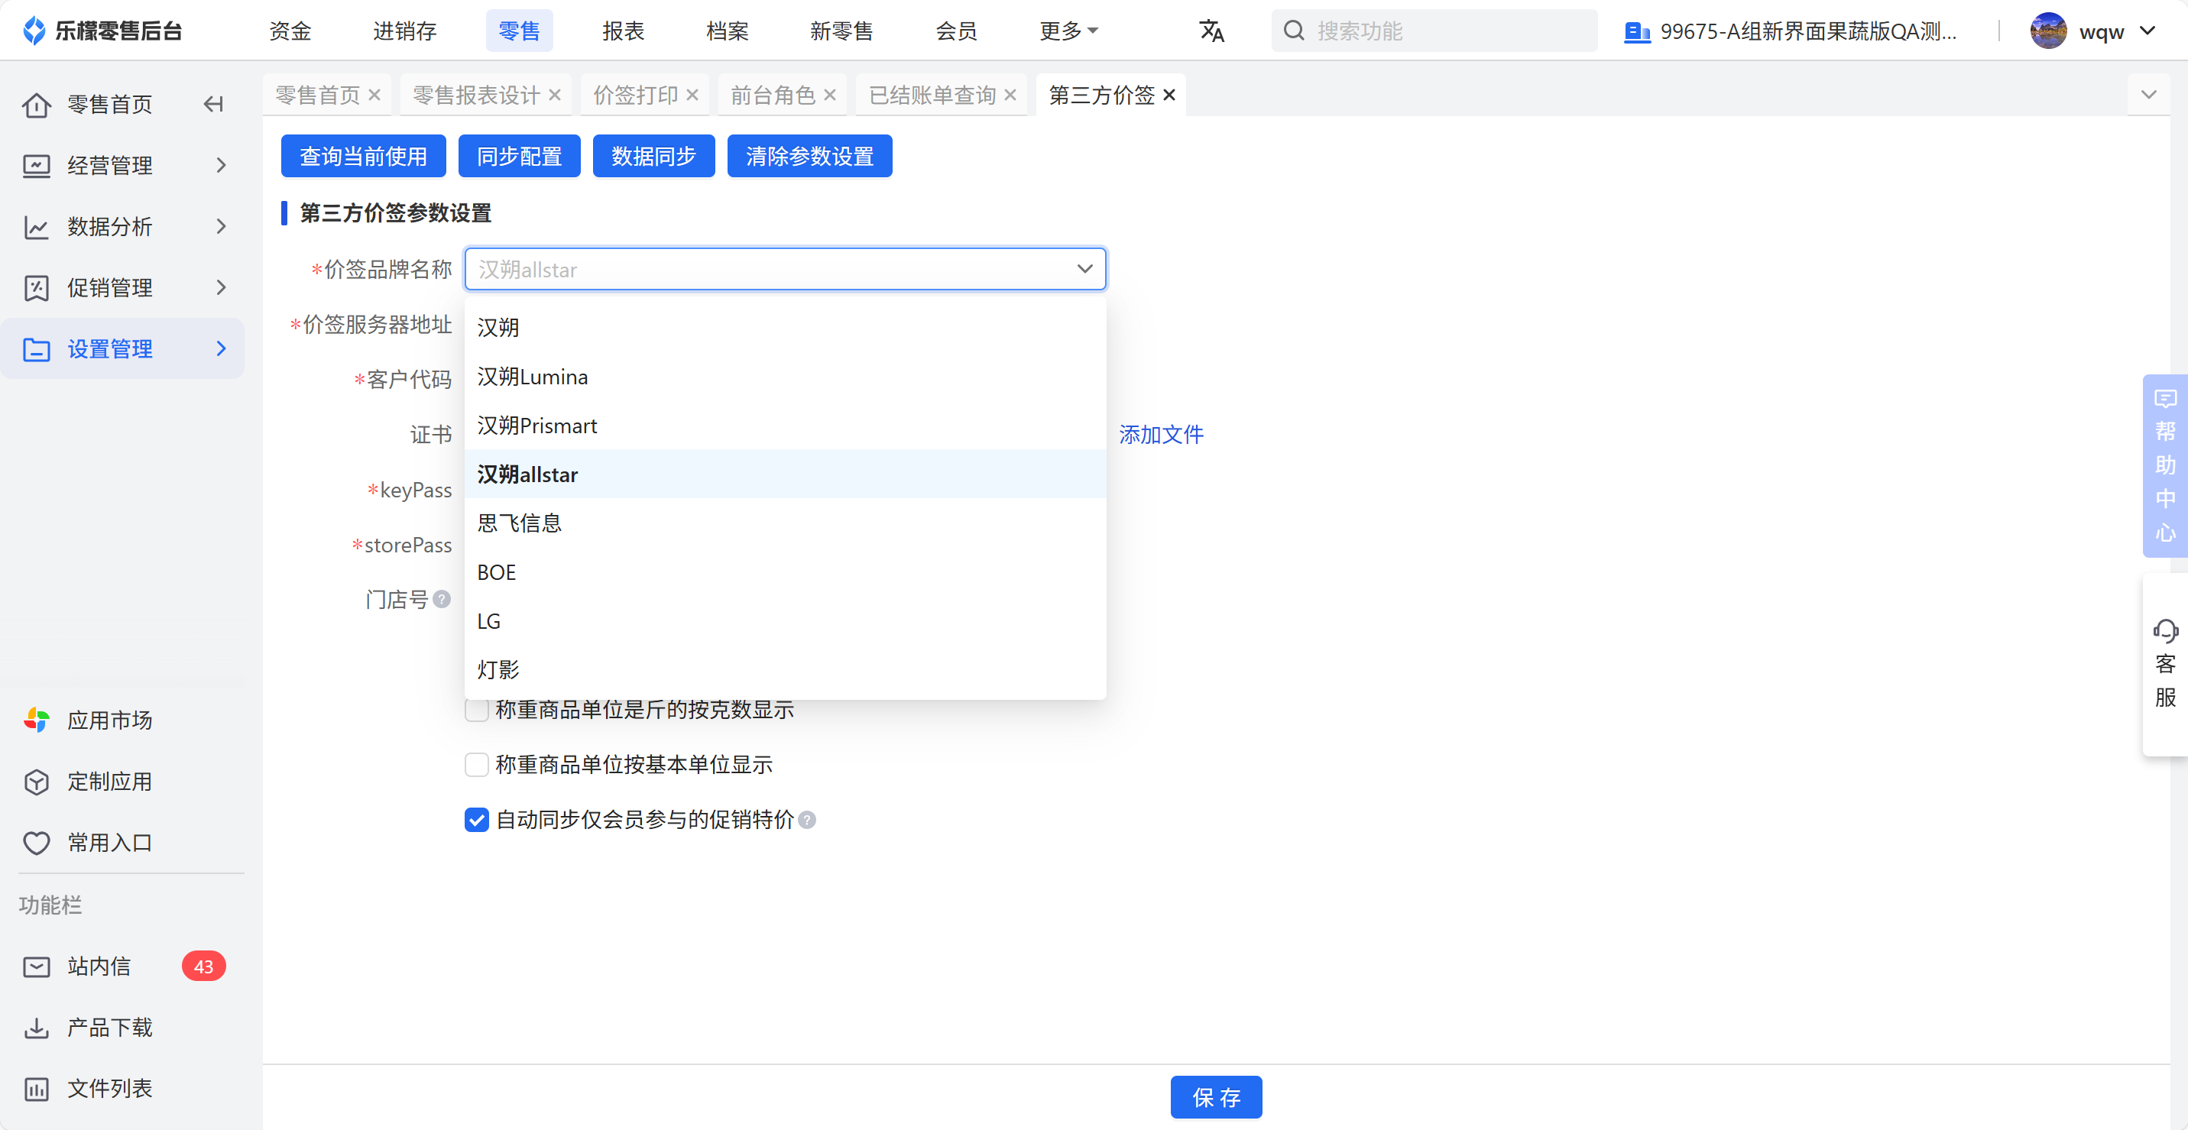Click the 促销管理 icon

point(37,288)
